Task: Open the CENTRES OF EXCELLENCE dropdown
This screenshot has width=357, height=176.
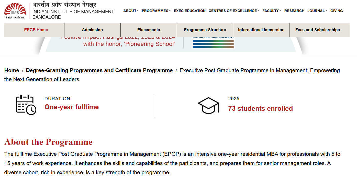Action: coord(234,11)
